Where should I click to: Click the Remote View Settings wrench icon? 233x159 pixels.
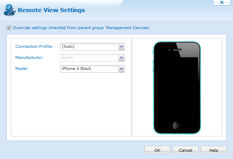[10, 10]
